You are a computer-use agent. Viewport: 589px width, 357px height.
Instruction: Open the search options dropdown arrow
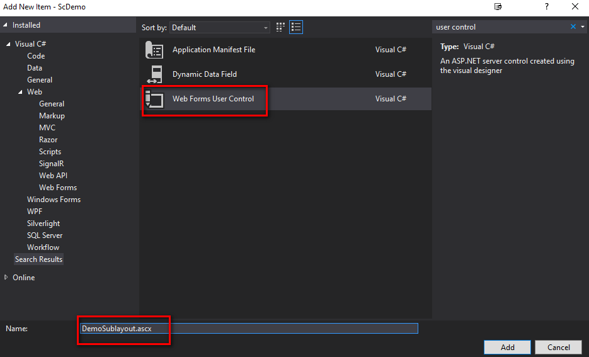click(x=583, y=26)
